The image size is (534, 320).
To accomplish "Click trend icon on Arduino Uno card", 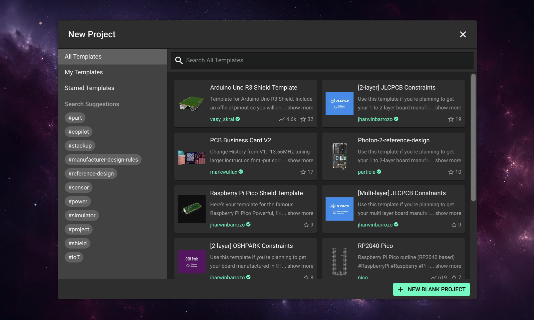I will (x=282, y=119).
